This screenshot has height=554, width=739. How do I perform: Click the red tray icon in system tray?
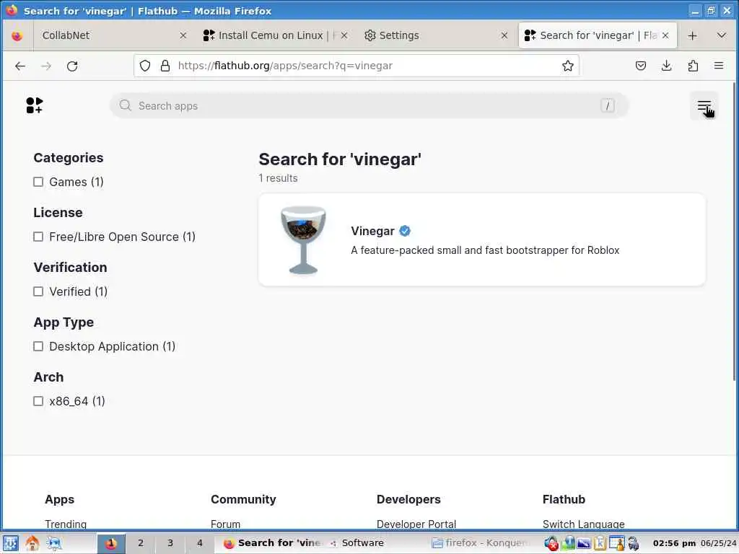tap(551, 543)
